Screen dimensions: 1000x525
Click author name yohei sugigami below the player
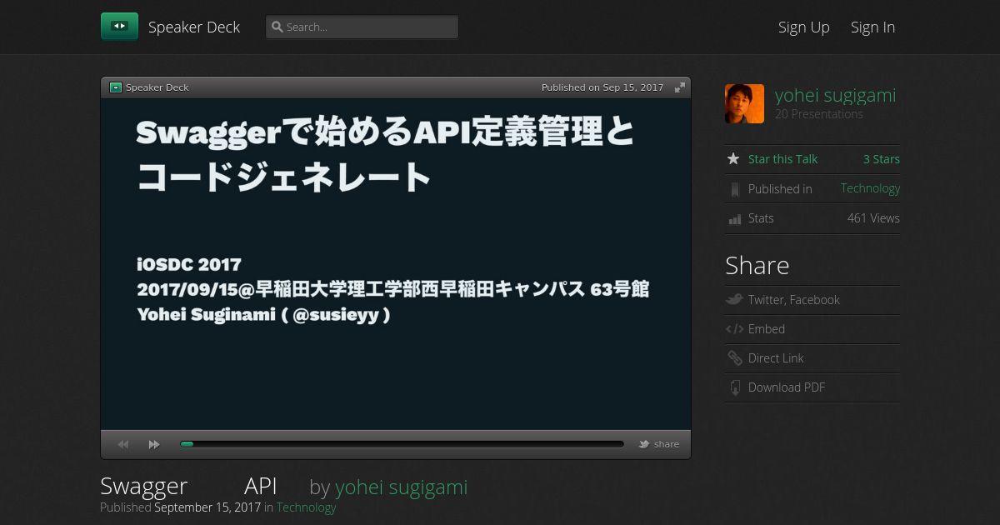401,487
